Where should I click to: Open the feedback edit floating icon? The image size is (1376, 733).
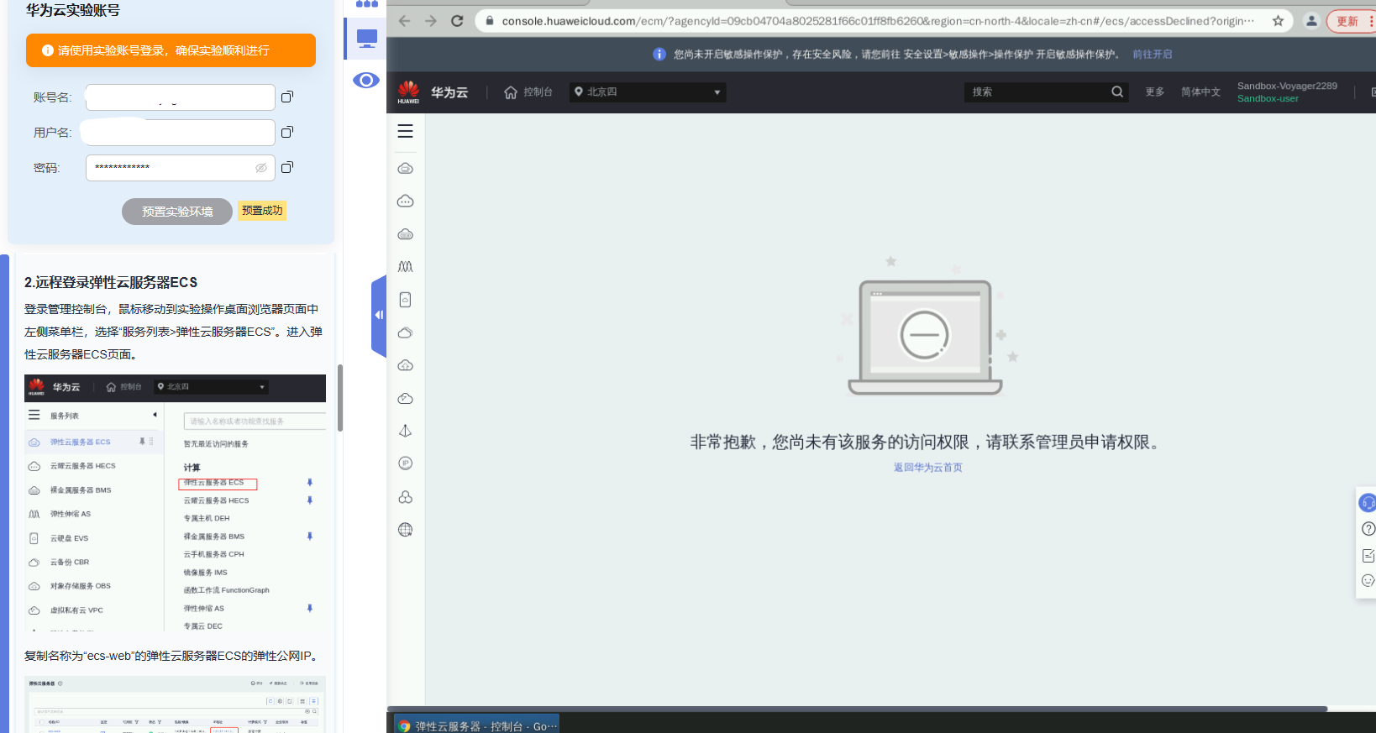tap(1368, 555)
